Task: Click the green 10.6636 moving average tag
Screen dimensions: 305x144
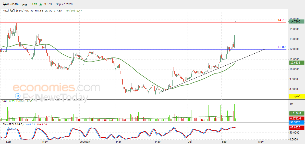Action: click(297, 63)
